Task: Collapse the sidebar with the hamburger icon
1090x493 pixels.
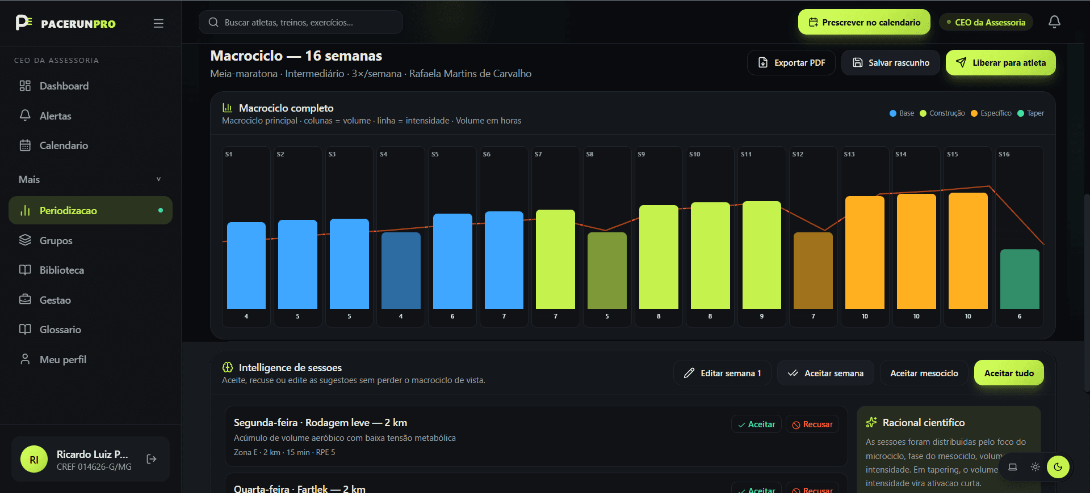Action: click(158, 23)
